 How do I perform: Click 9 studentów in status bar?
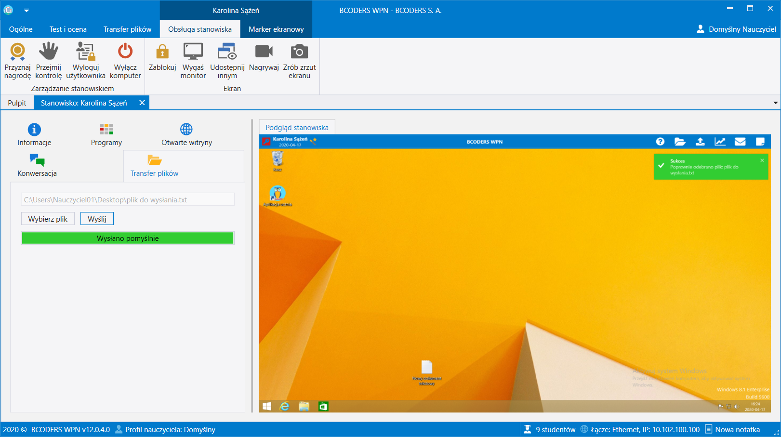[x=550, y=429]
